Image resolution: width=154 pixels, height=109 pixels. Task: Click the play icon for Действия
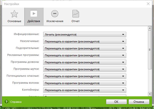coord(34,14)
